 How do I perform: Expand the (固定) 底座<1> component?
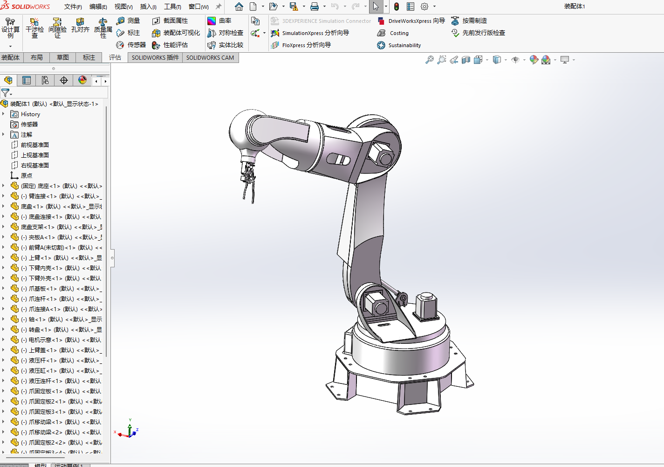pos(3,186)
